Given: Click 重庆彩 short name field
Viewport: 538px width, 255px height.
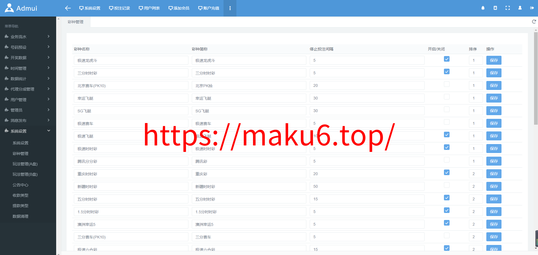Looking at the screenshot, I should (249, 174).
